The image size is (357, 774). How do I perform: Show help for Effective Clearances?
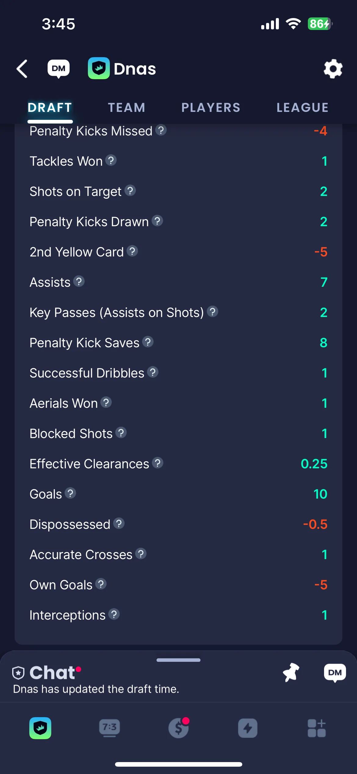pos(158,463)
